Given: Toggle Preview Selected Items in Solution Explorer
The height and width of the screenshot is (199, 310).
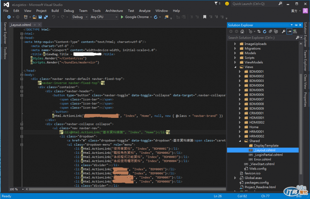Looking at the screenshot, I should pos(289,31).
